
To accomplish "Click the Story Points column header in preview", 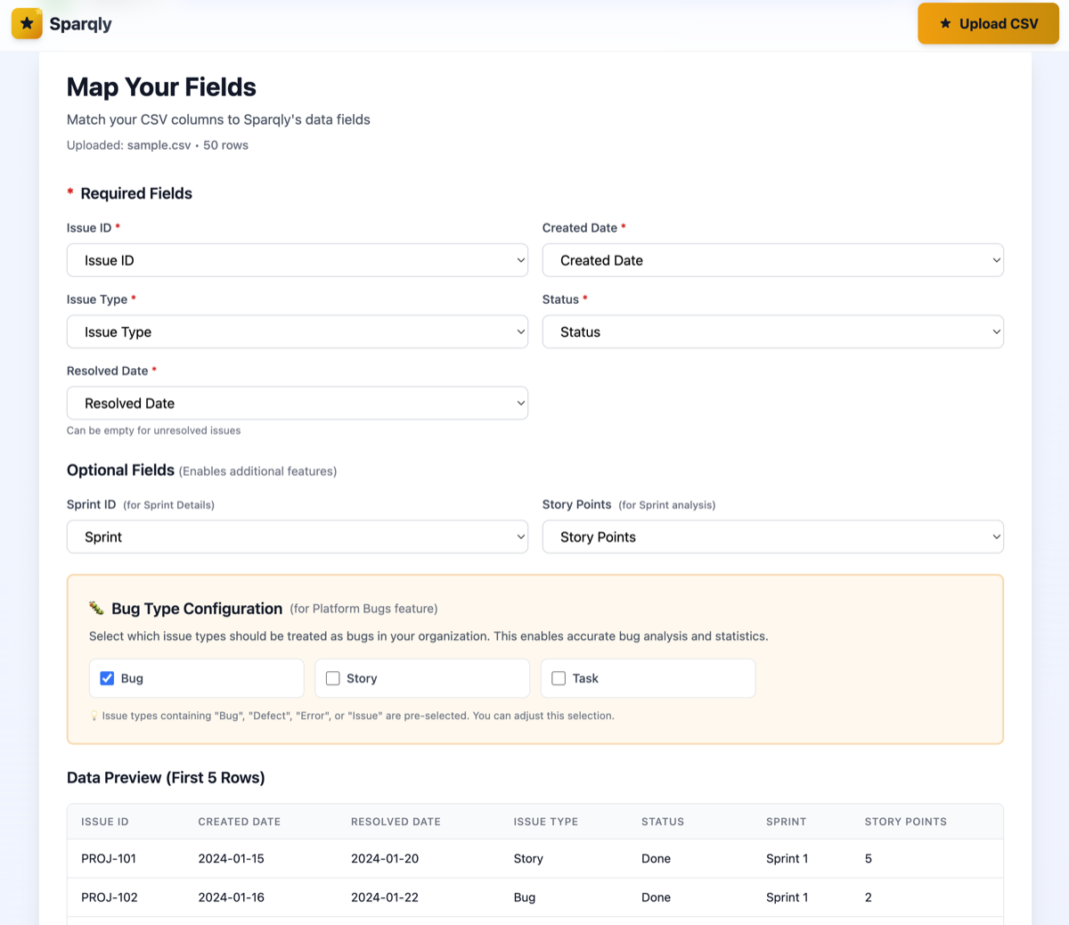I will coord(905,822).
